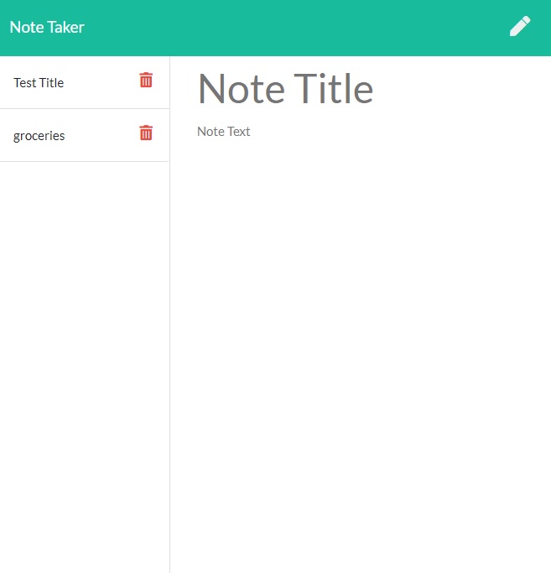Click the Test Title text in the sidebar

click(x=39, y=83)
